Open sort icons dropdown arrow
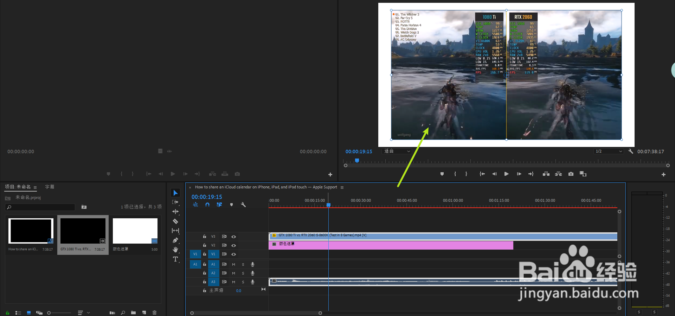Viewport: 675px width, 316px height. point(88,312)
